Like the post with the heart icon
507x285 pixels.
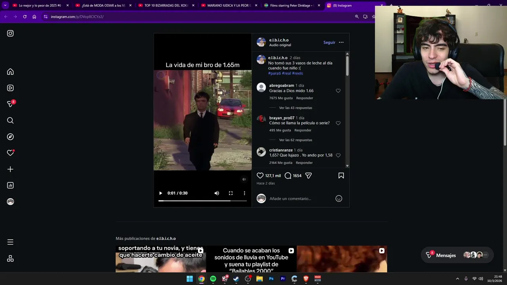tap(260, 175)
